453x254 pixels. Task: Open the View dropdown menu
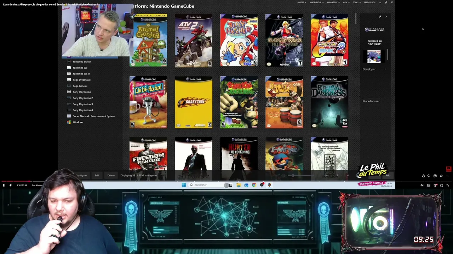tap(346, 2)
